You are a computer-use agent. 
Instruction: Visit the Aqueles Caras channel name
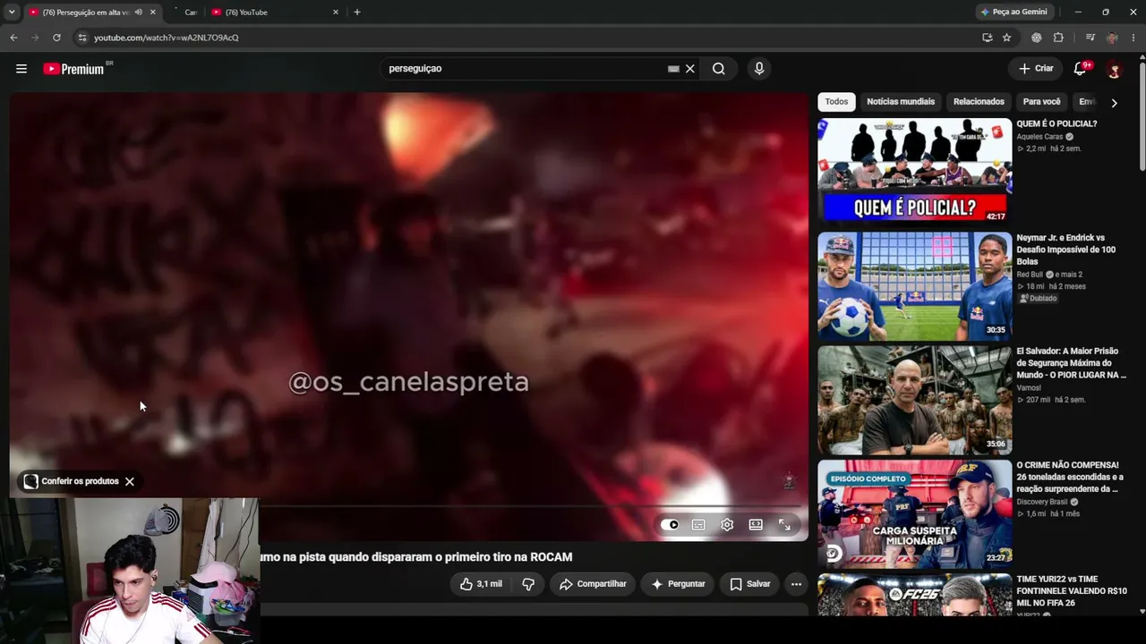(1039, 137)
